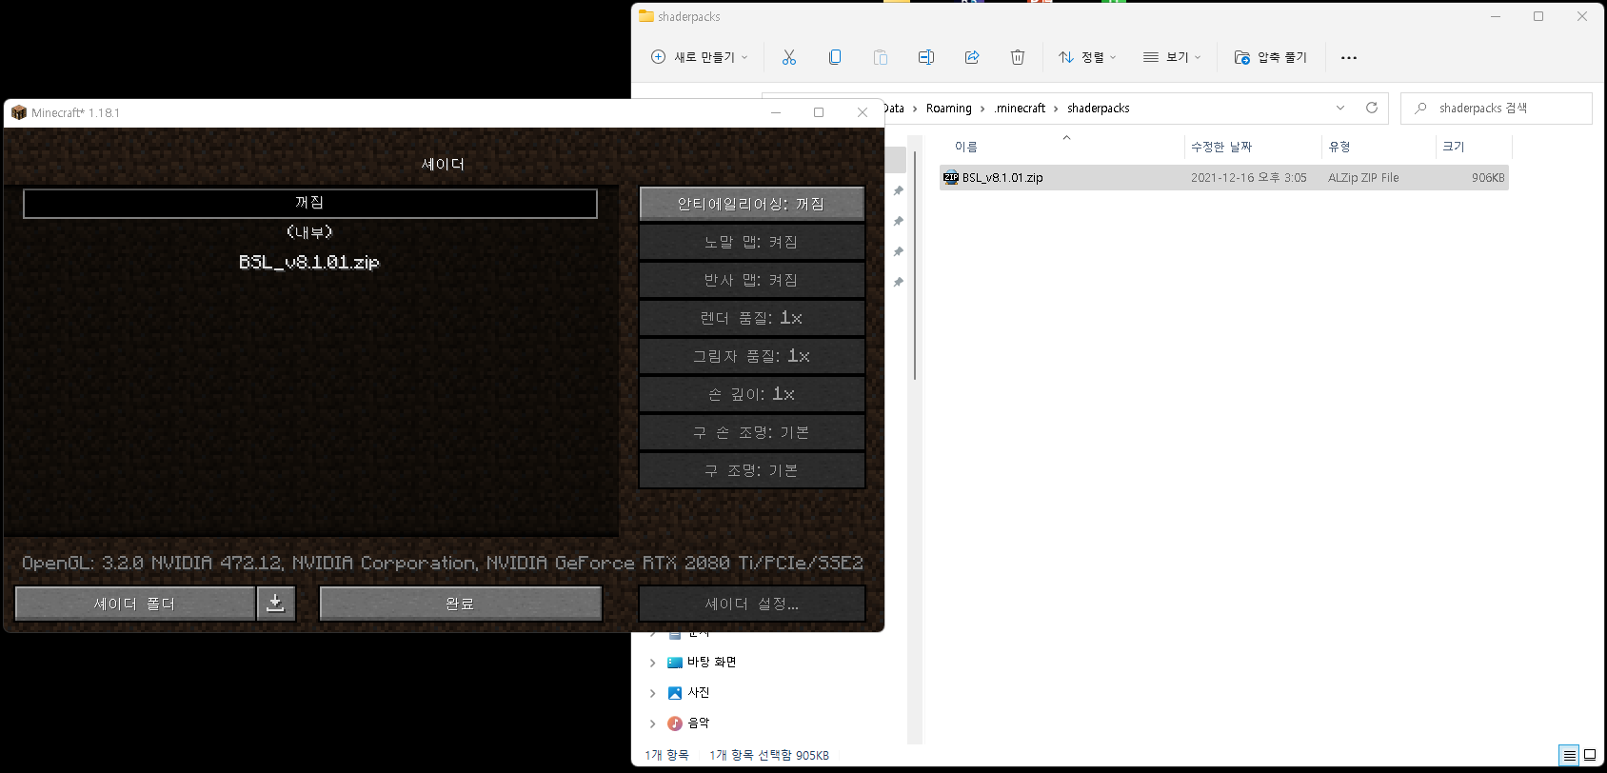This screenshot has height=773, width=1607.
Task: Click the shaderpacks folder icon in title bar
Action: (x=646, y=16)
